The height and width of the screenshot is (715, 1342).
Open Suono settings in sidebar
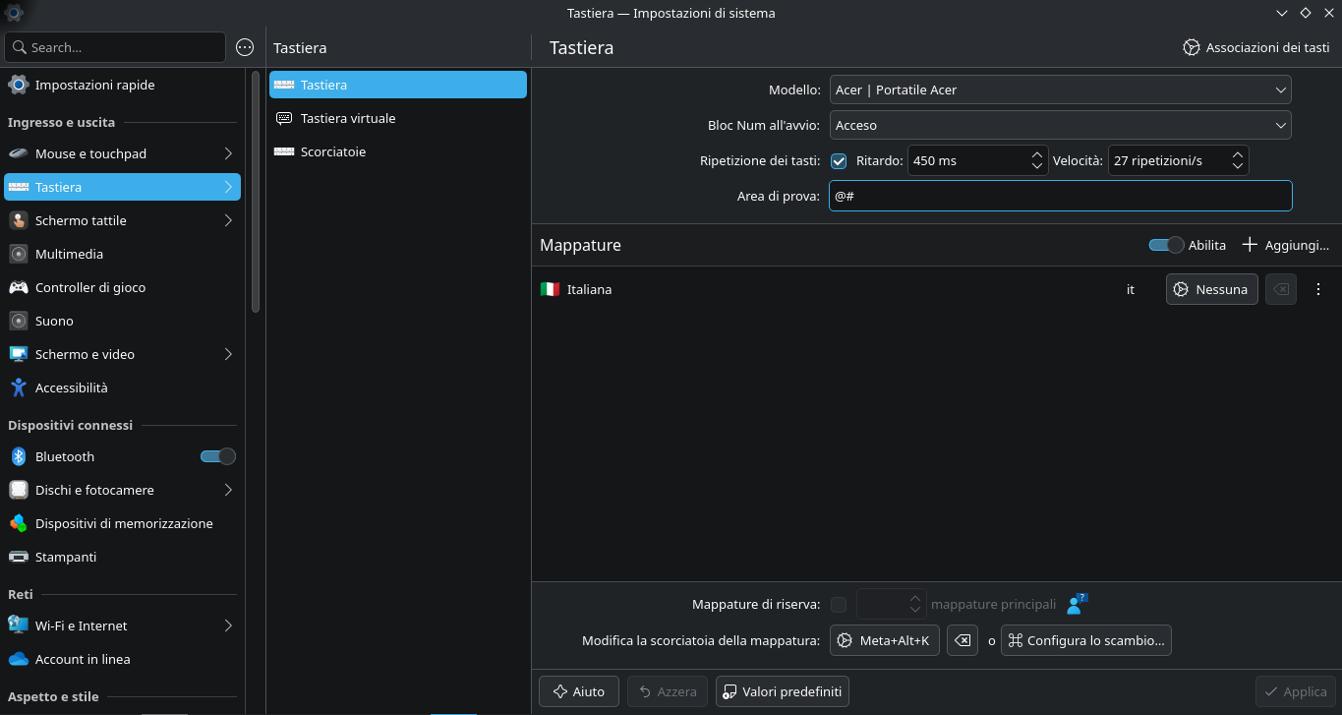(54, 321)
